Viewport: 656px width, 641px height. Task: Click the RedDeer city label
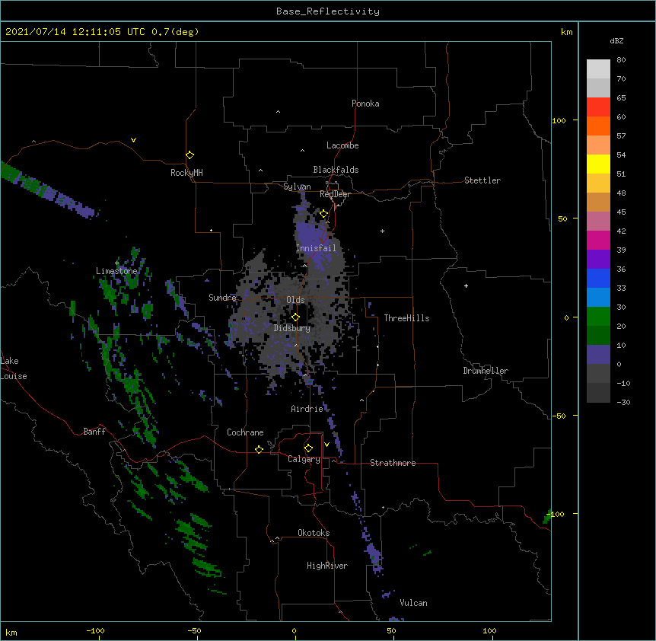tap(335, 194)
